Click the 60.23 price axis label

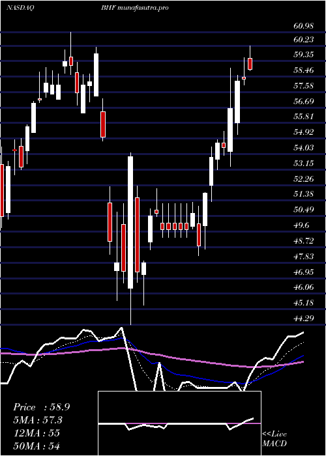(304, 39)
